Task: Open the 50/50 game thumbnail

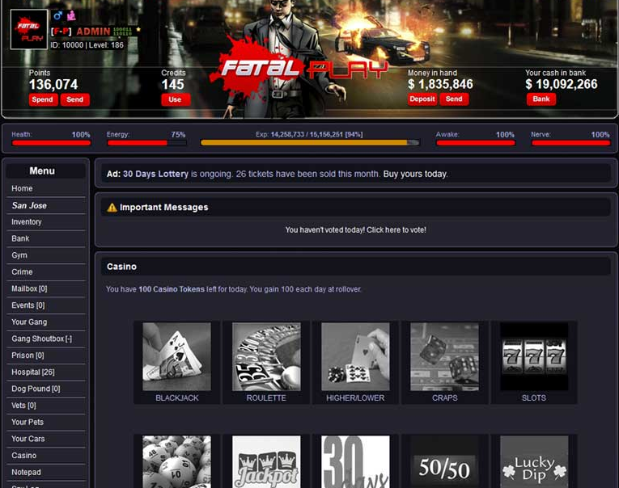Action: (444, 461)
